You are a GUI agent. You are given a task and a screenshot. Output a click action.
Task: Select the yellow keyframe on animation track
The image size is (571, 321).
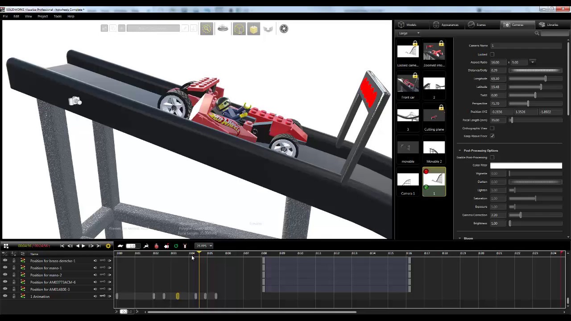178,296
